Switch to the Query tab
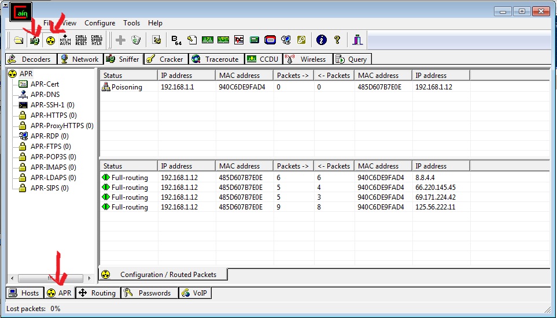The image size is (557, 318). pos(352,59)
